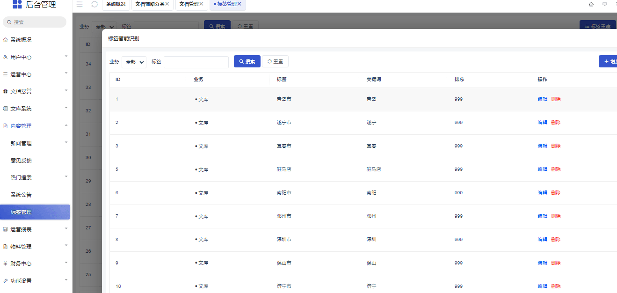The width and height of the screenshot is (617, 293).
Task: Click the search magnifier icon in sidebar
Action: tap(9, 22)
